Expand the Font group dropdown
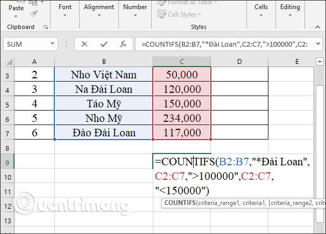 (65, 10)
